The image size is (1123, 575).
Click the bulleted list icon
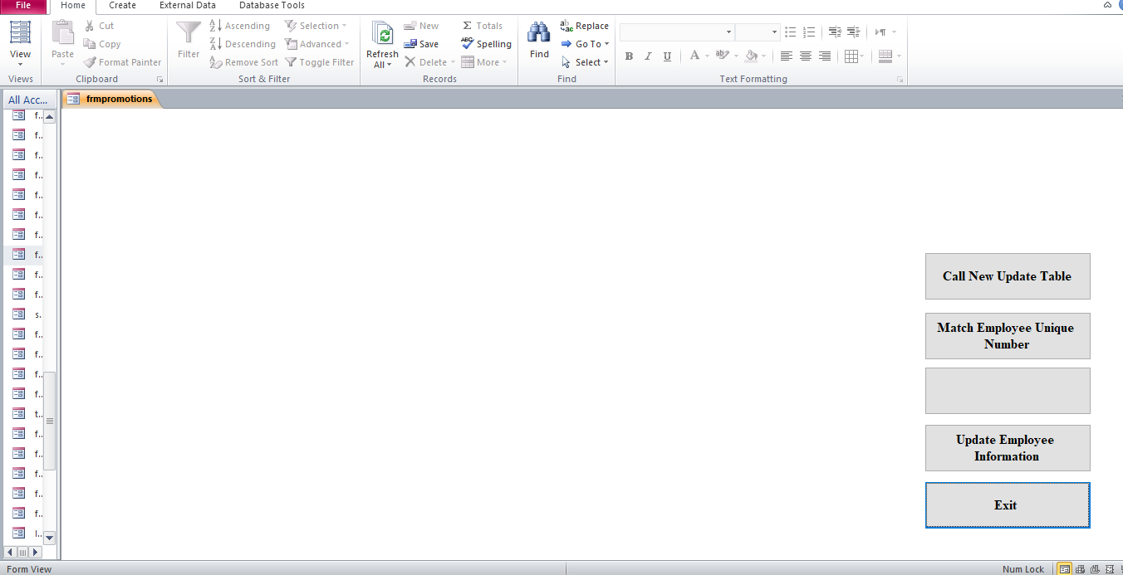pos(790,32)
